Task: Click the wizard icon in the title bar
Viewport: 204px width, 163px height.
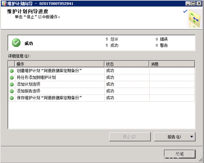Action: [x=4, y=4]
